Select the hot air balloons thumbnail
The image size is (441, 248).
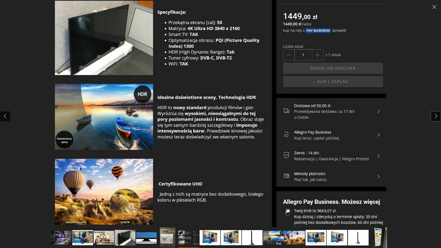(295, 238)
